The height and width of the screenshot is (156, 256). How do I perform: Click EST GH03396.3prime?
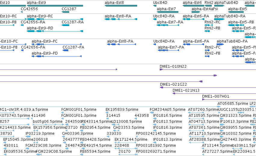point(78,134)
